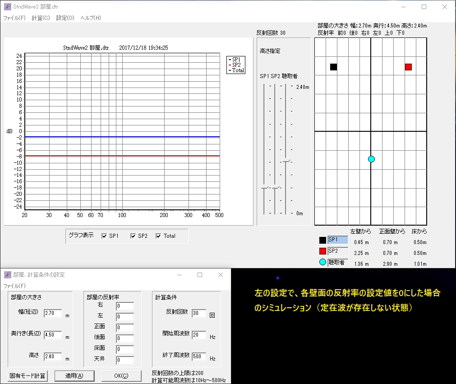Click the red SP2 color swatch in legend

(x=322, y=251)
